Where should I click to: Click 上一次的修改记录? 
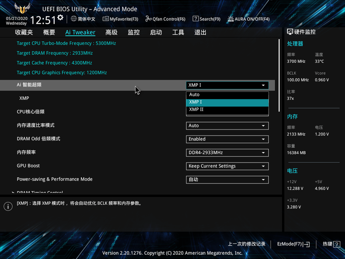pos(246,244)
